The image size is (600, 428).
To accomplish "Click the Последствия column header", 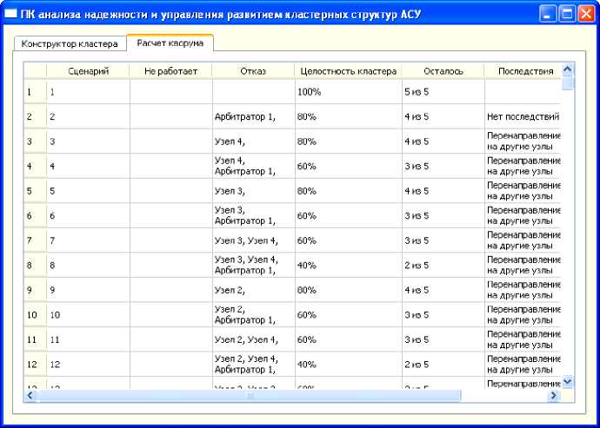I will pos(523,71).
